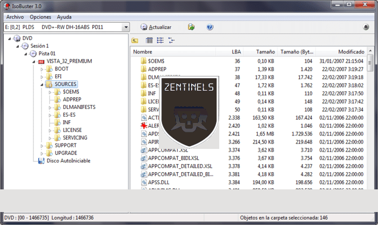Select the UPGRADE folder in the tree
This screenshot has height=225, width=378.
(x=66, y=153)
